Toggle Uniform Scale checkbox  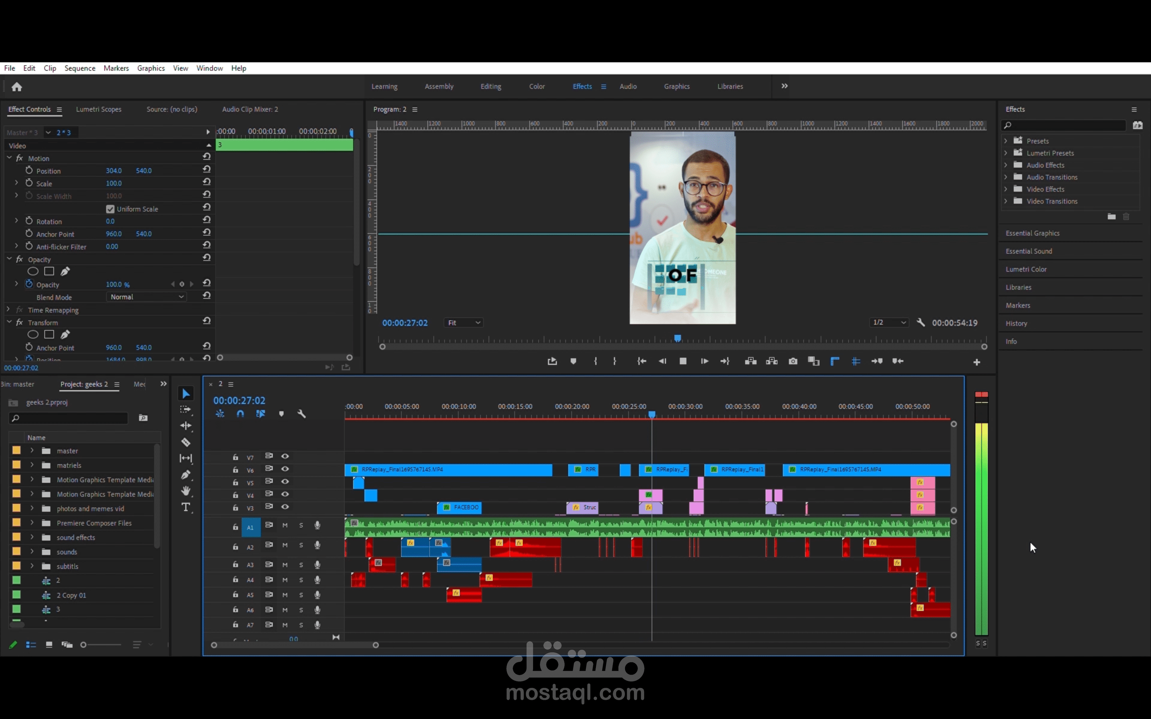[110, 209]
